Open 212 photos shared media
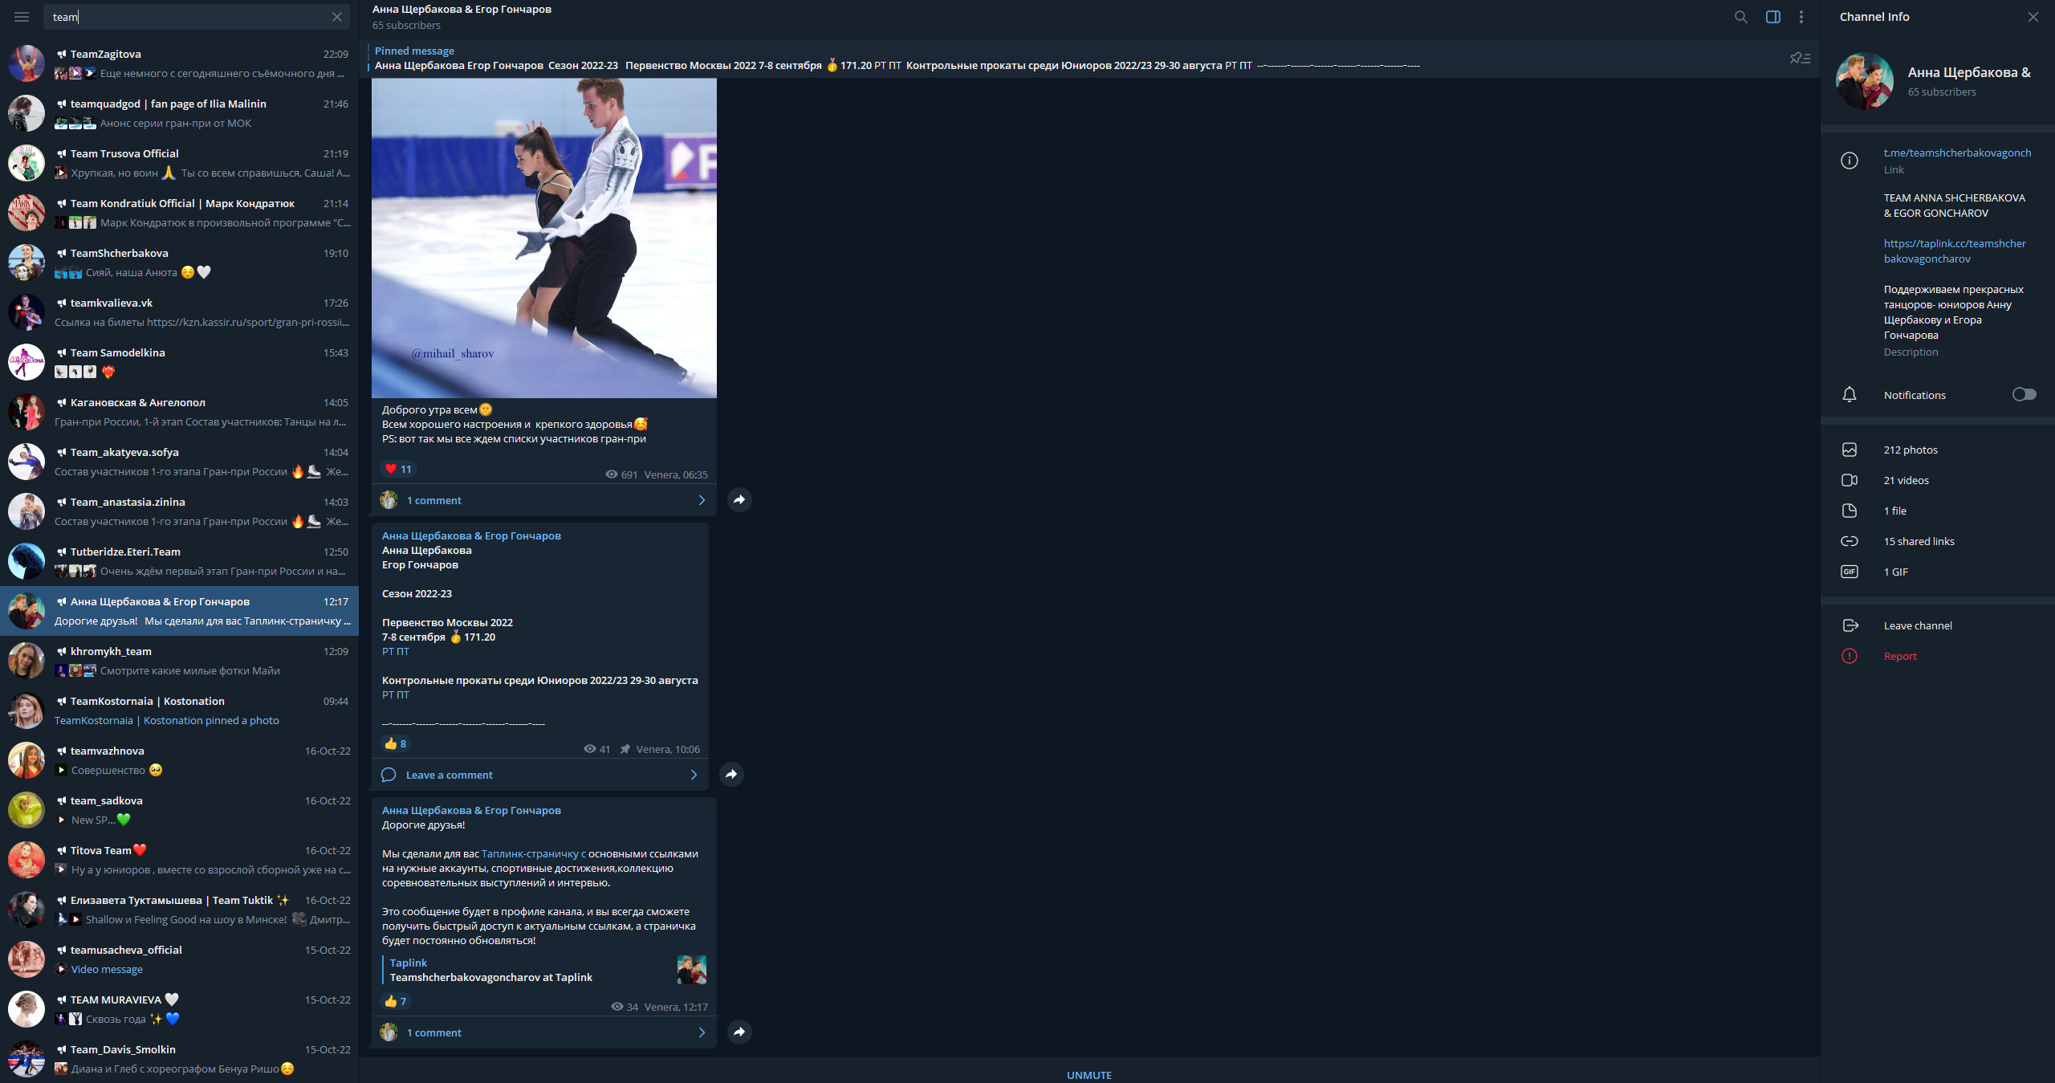Image resolution: width=2055 pixels, height=1083 pixels. coord(1910,450)
